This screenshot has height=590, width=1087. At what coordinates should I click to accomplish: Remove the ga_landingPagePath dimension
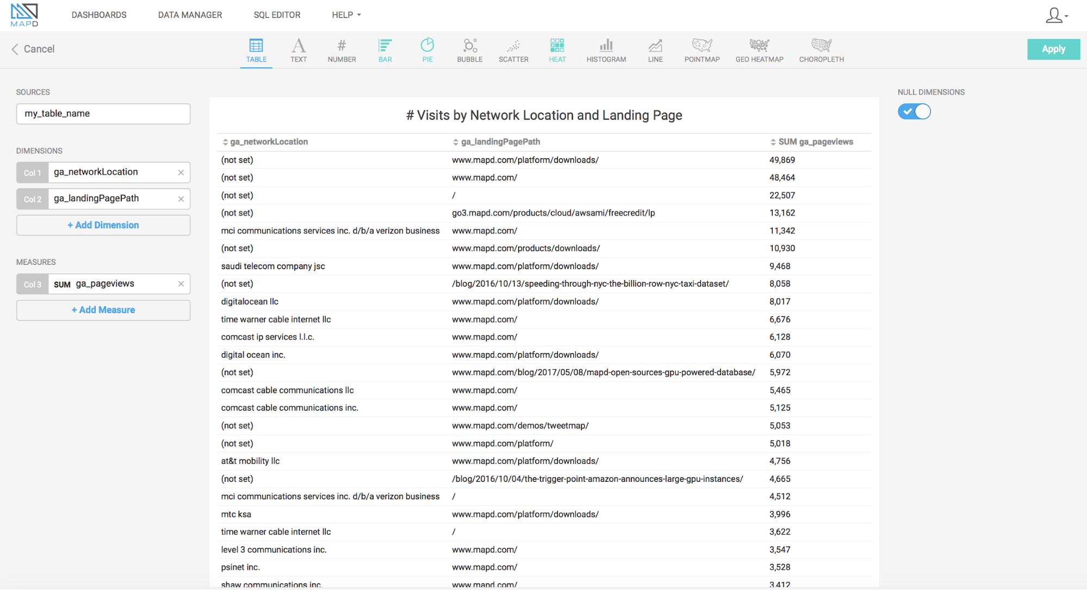[x=181, y=199]
